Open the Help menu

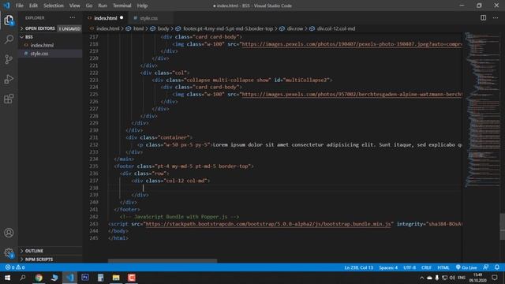[142, 6]
